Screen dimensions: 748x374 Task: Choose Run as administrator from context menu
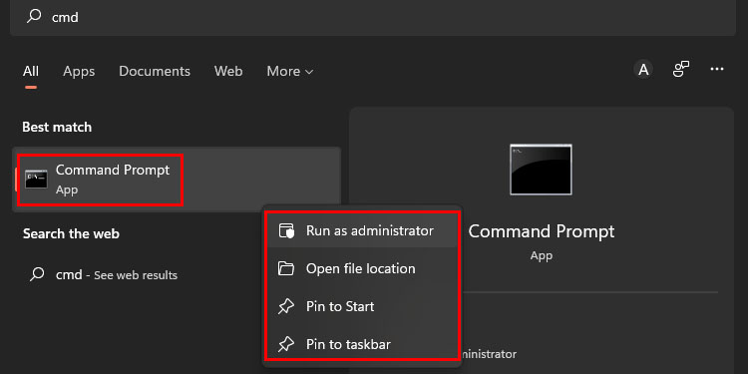pos(362,231)
